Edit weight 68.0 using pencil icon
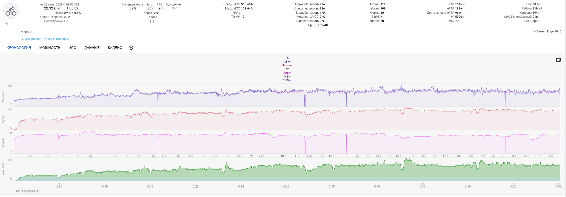This screenshot has height=197, width=566. [x=540, y=4]
